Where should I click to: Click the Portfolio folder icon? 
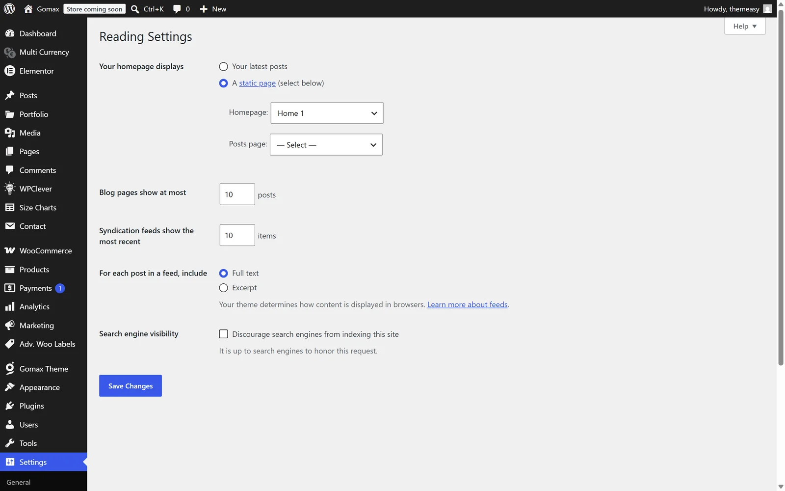10,114
